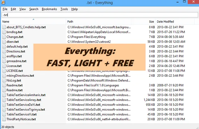Click file icon of dberr.txt
Viewport: 199px width, 129px height.
[4, 42]
